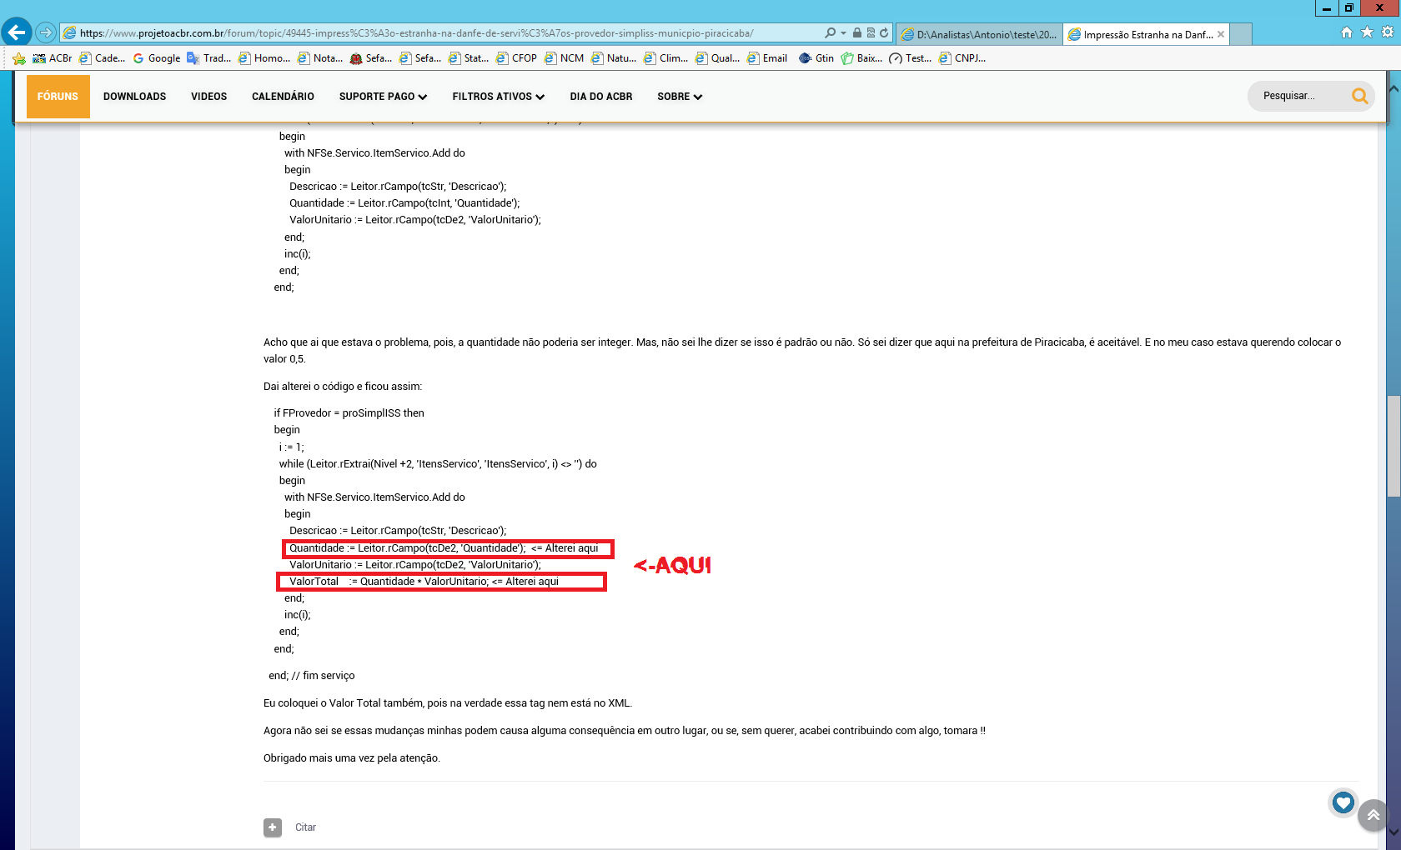Viewport: 1401px width, 850px height.
Task: Switch to the D:\Analistas\Antonio tab
Action: (979, 34)
